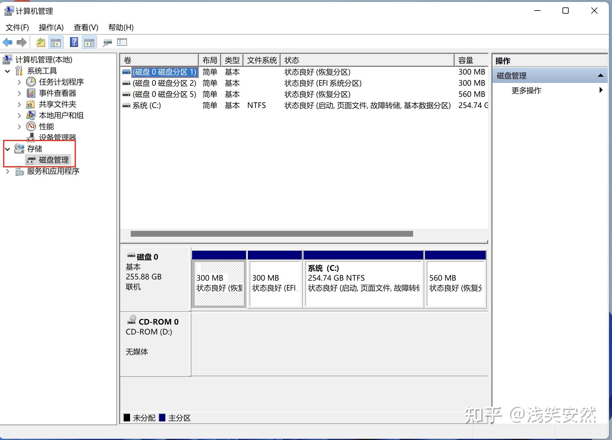Viewport: 612px width, 440px height.
Task: Click the horizontal scrollbar in volume list
Action: (x=272, y=234)
